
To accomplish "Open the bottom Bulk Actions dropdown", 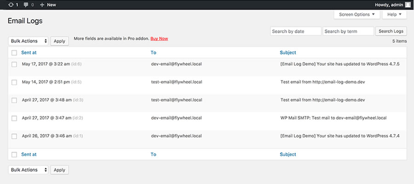I will coord(29,170).
